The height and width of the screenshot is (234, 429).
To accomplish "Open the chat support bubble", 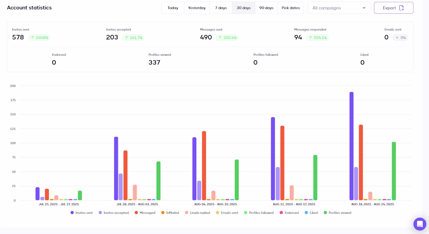I will [x=420, y=224].
